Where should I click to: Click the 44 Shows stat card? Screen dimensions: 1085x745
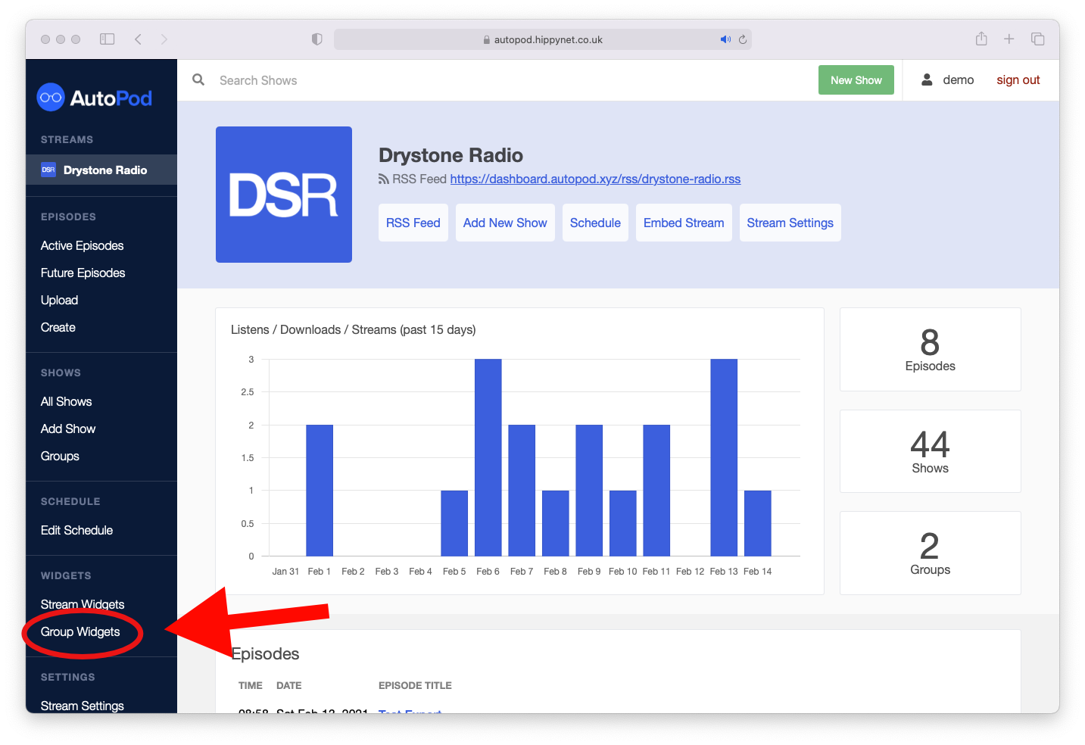click(x=930, y=451)
